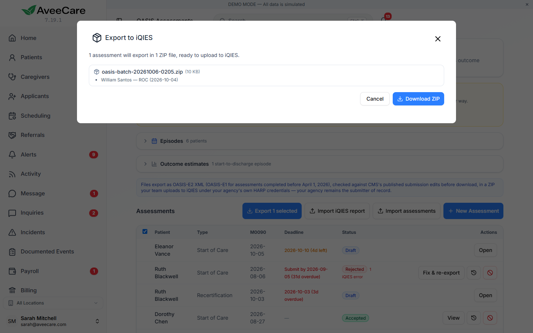Open the Sarah Mitchell account switcher

(97, 321)
